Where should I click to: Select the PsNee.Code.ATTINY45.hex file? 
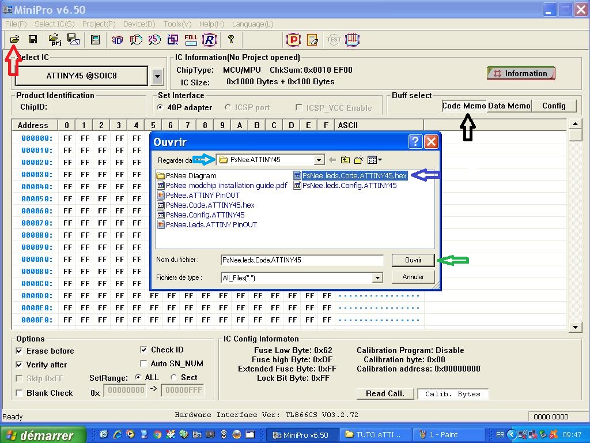coord(206,205)
